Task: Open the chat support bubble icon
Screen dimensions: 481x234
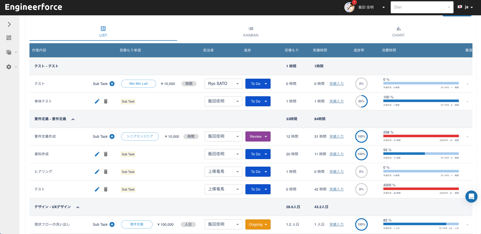Action: [x=471, y=197]
